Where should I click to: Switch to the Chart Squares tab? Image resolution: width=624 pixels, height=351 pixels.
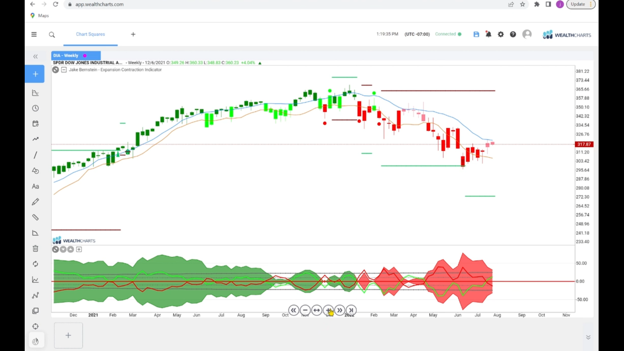[90, 34]
